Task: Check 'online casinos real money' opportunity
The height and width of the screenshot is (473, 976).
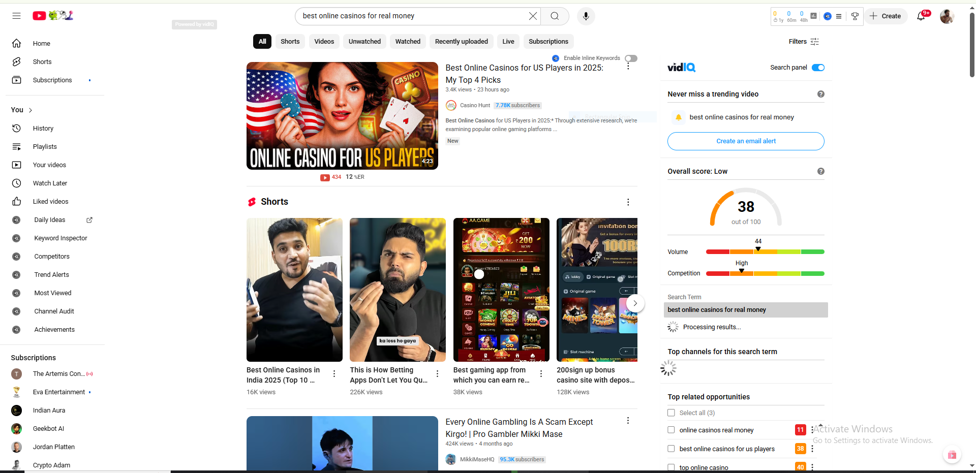Action: (671, 430)
